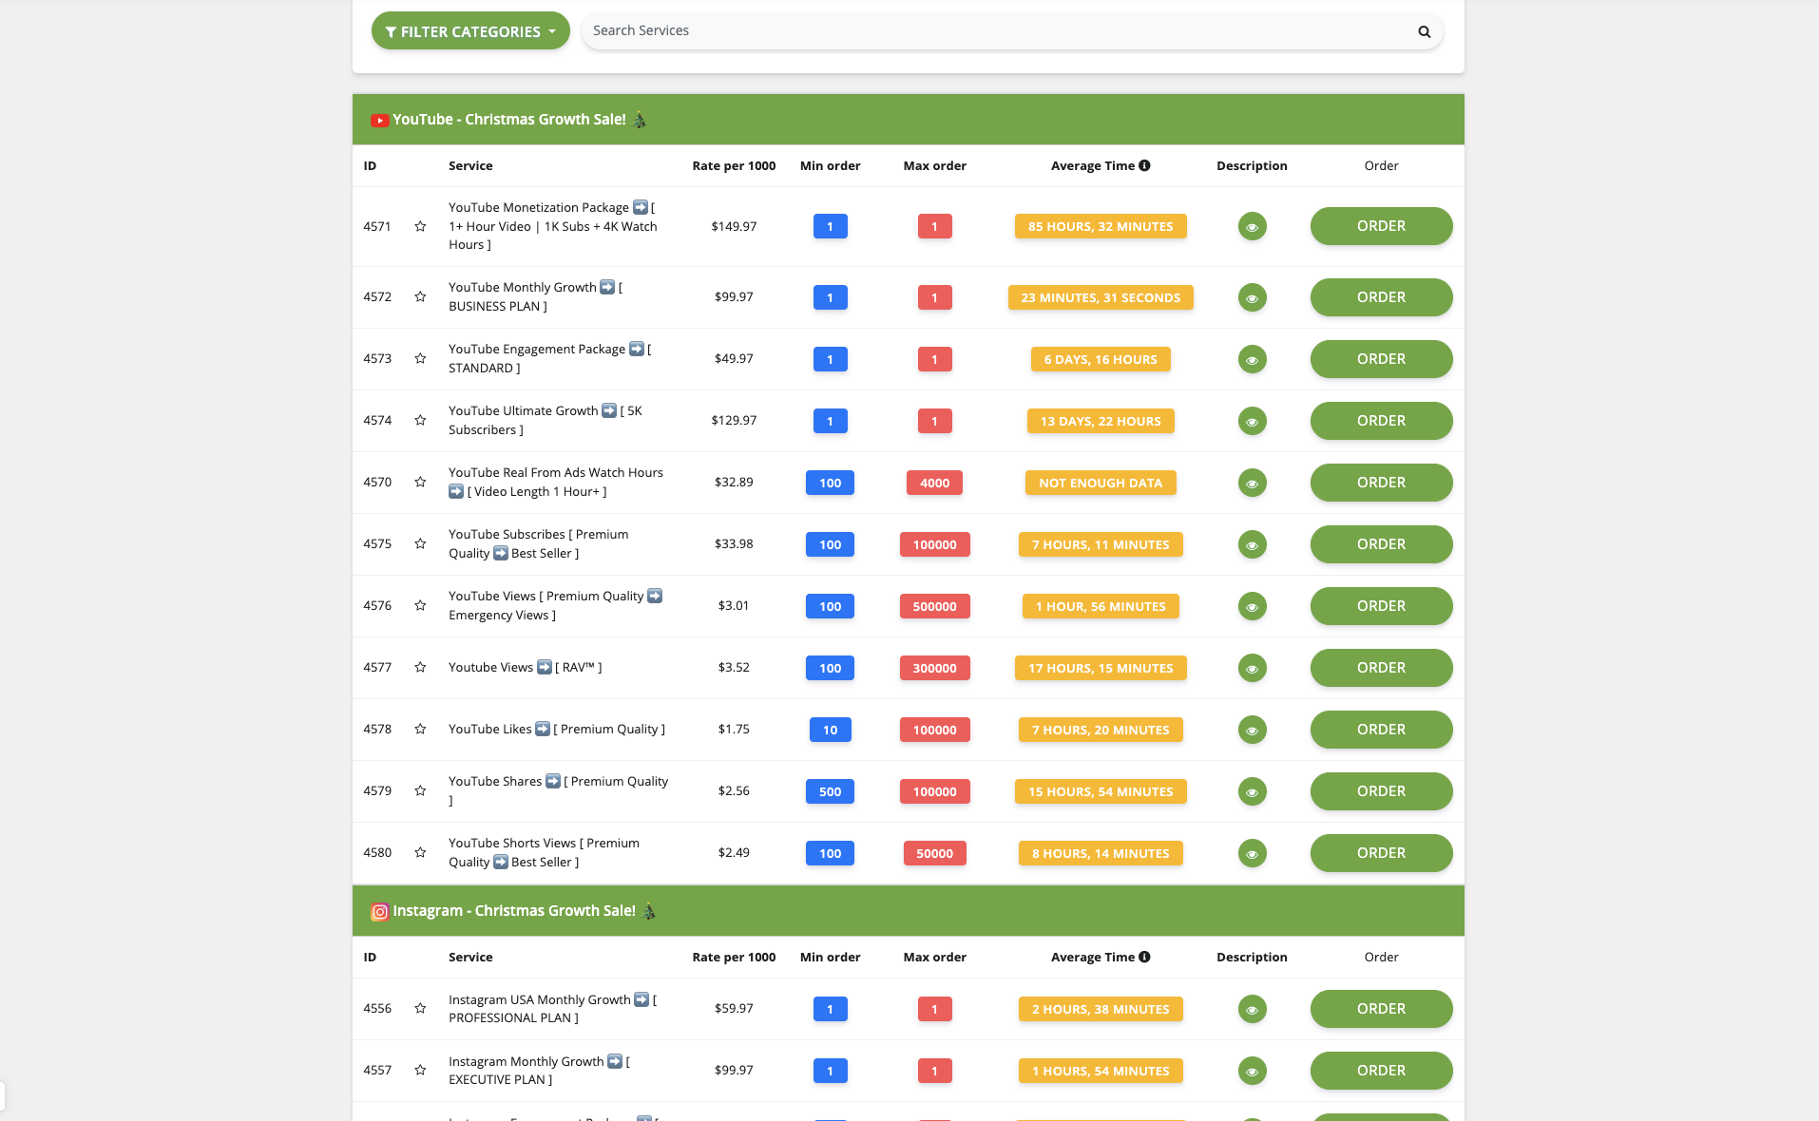View description of Instagram service 4556
Viewport: 1819px width, 1121px height.
1252,1010
